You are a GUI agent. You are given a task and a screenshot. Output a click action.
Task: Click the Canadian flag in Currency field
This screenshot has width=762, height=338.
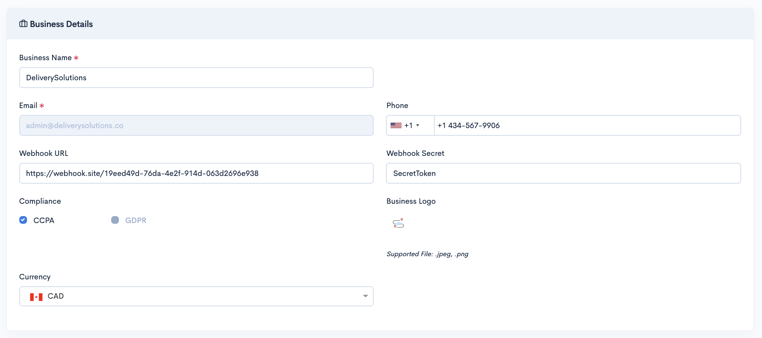36,297
